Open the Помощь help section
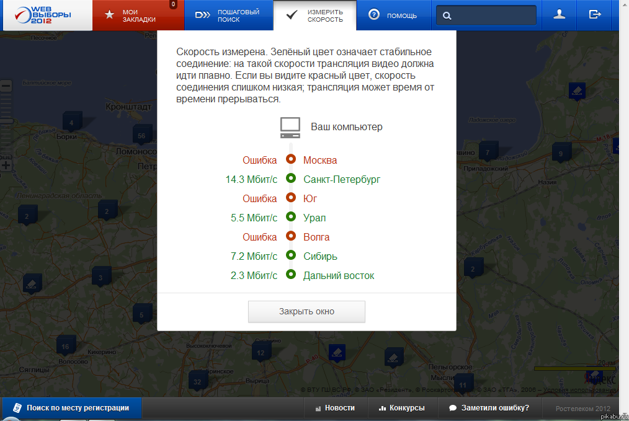 393,16
